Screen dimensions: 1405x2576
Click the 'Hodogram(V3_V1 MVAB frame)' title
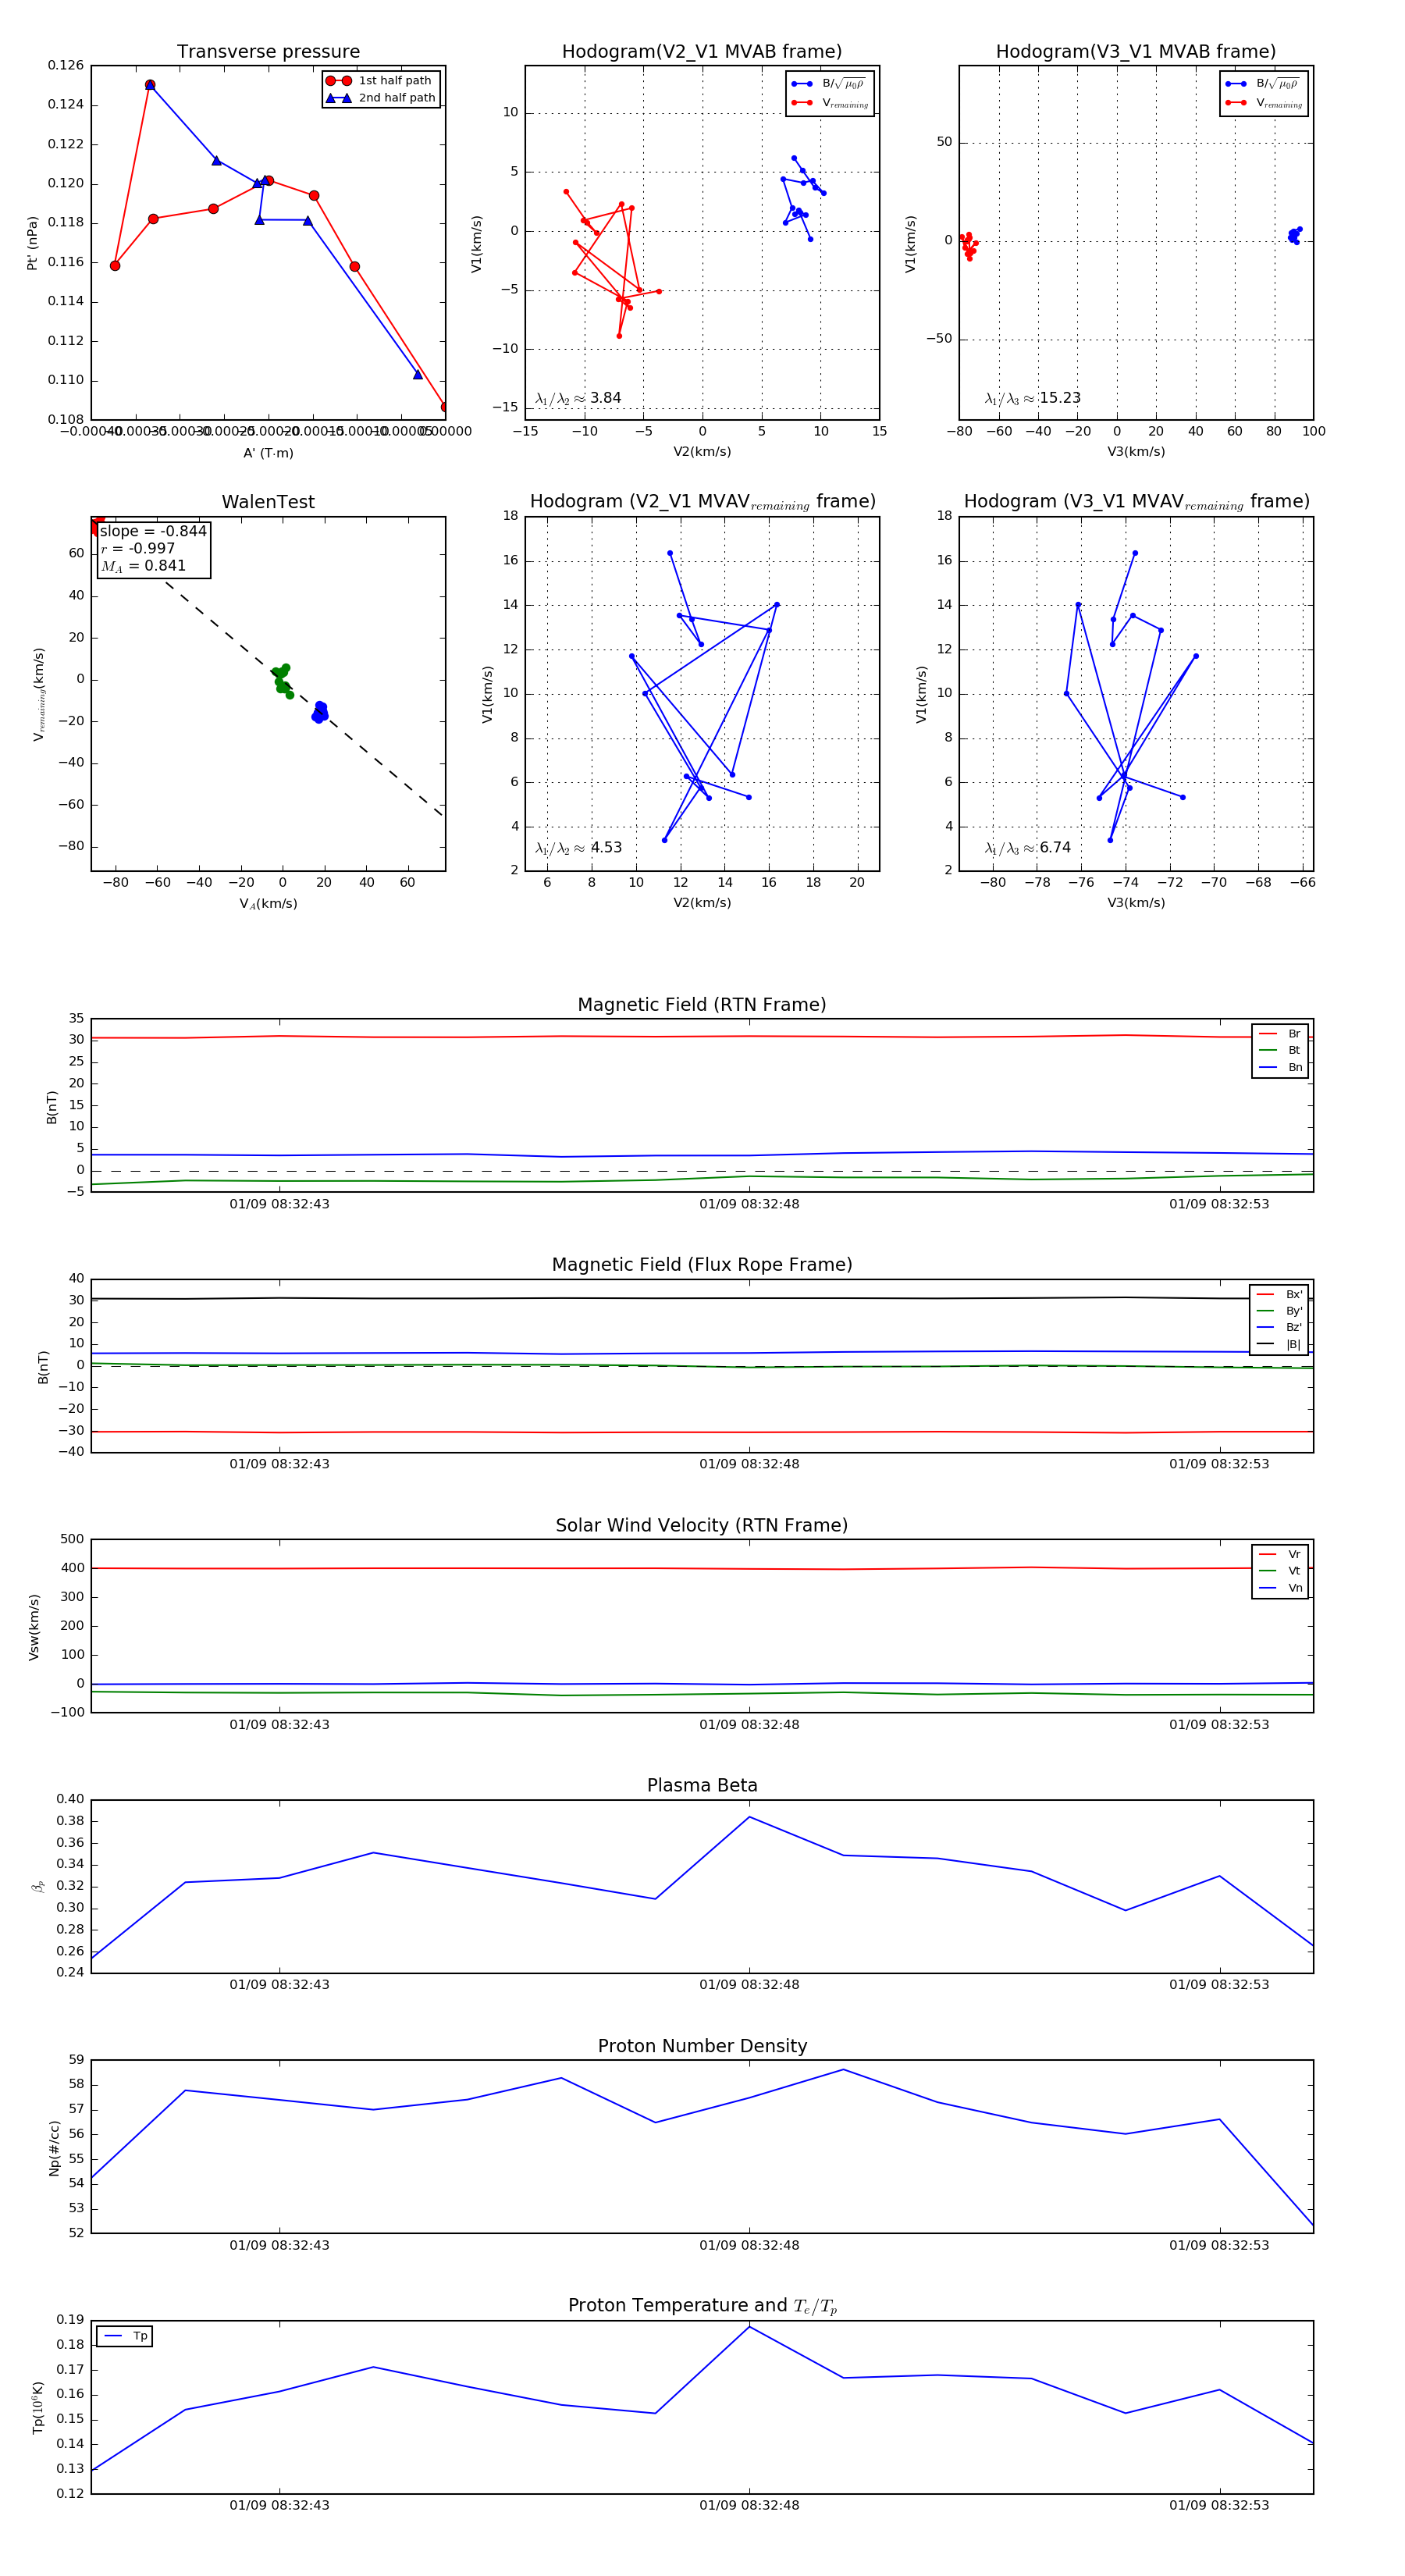[x=1136, y=51]
